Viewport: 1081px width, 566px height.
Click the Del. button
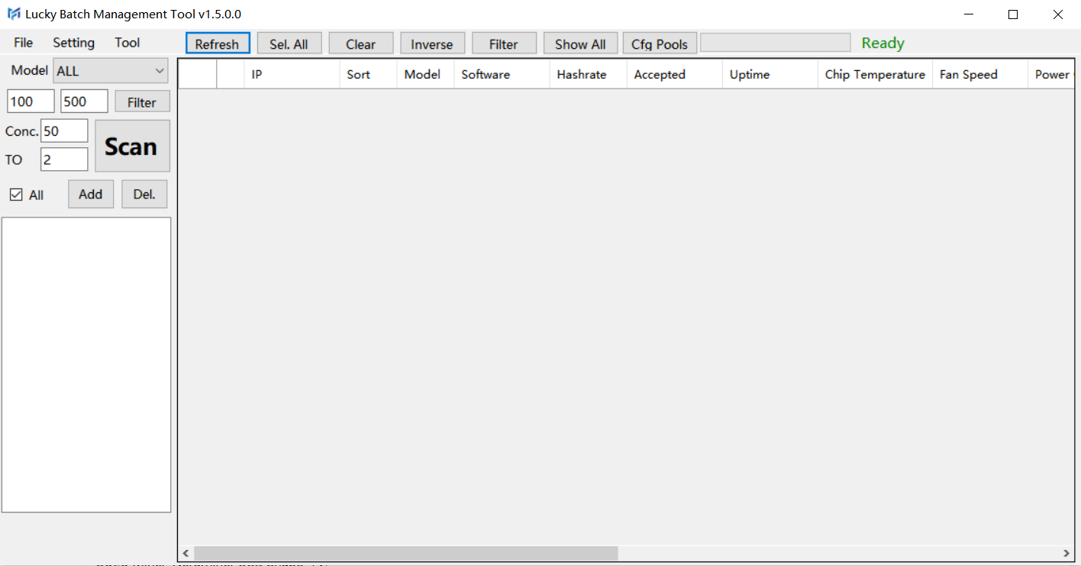[144, 195]
